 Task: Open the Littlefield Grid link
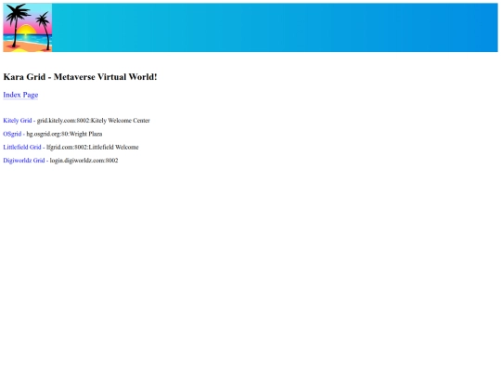click(22, 147)
